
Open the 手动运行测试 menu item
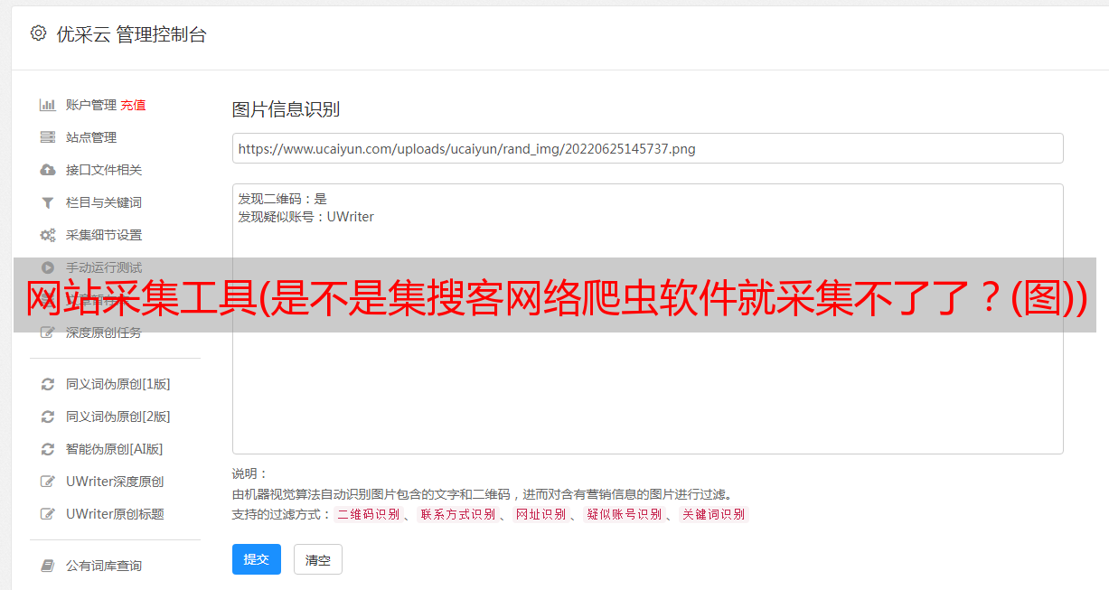tap(104, 267)
